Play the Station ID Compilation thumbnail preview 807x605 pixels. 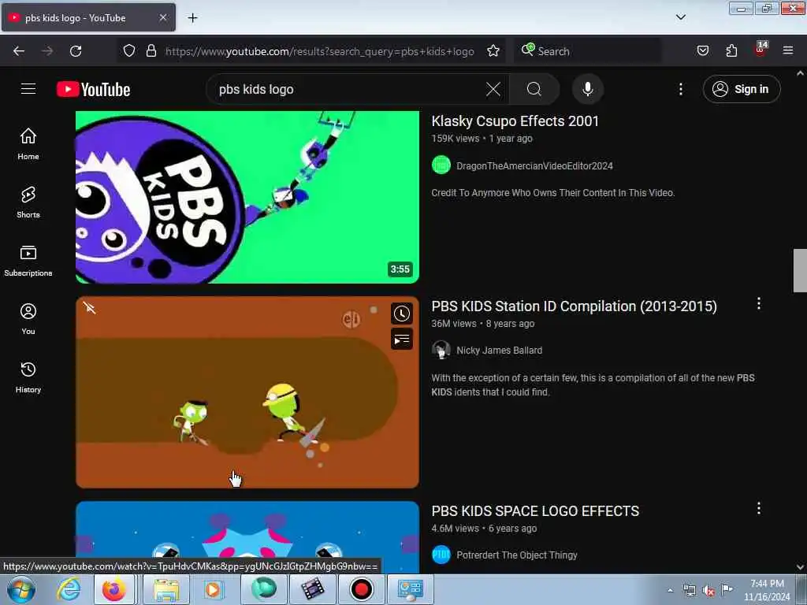(247, 392)
